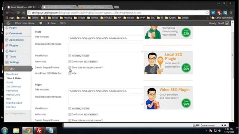Click the Posts Meta description template box
This screenshot has height=134, width=239.
[x=106, y=47]
